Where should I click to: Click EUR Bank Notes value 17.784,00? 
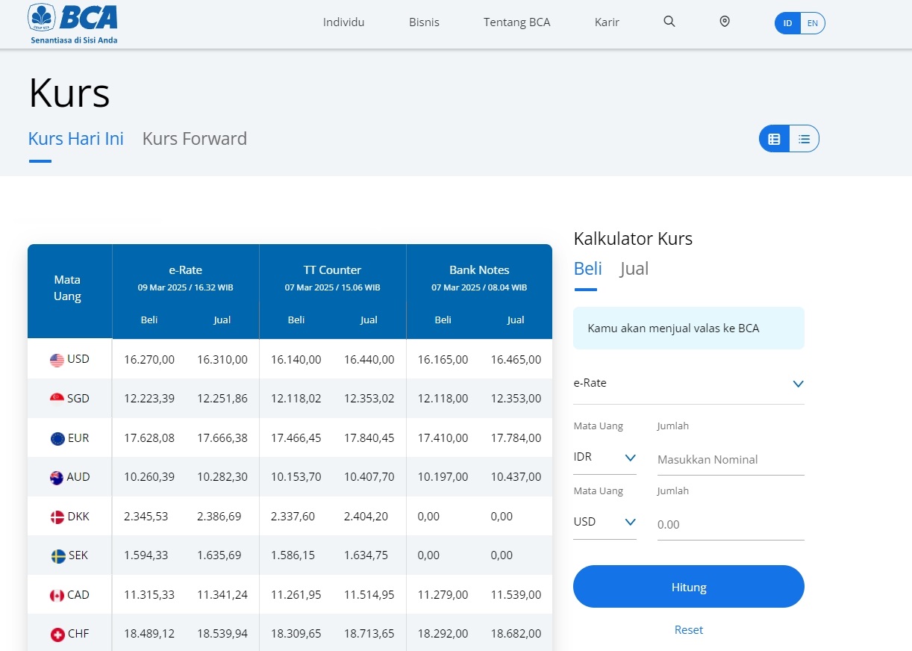(516, 438)
